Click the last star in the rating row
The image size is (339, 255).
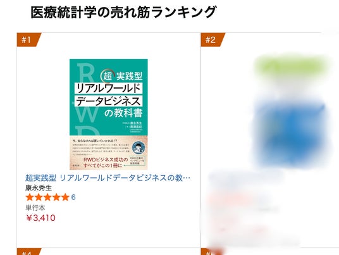coord(65,197)
